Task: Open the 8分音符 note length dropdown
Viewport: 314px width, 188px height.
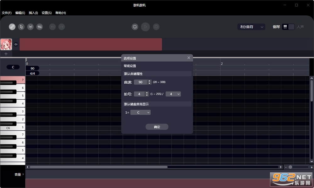Action: point(251,27)
